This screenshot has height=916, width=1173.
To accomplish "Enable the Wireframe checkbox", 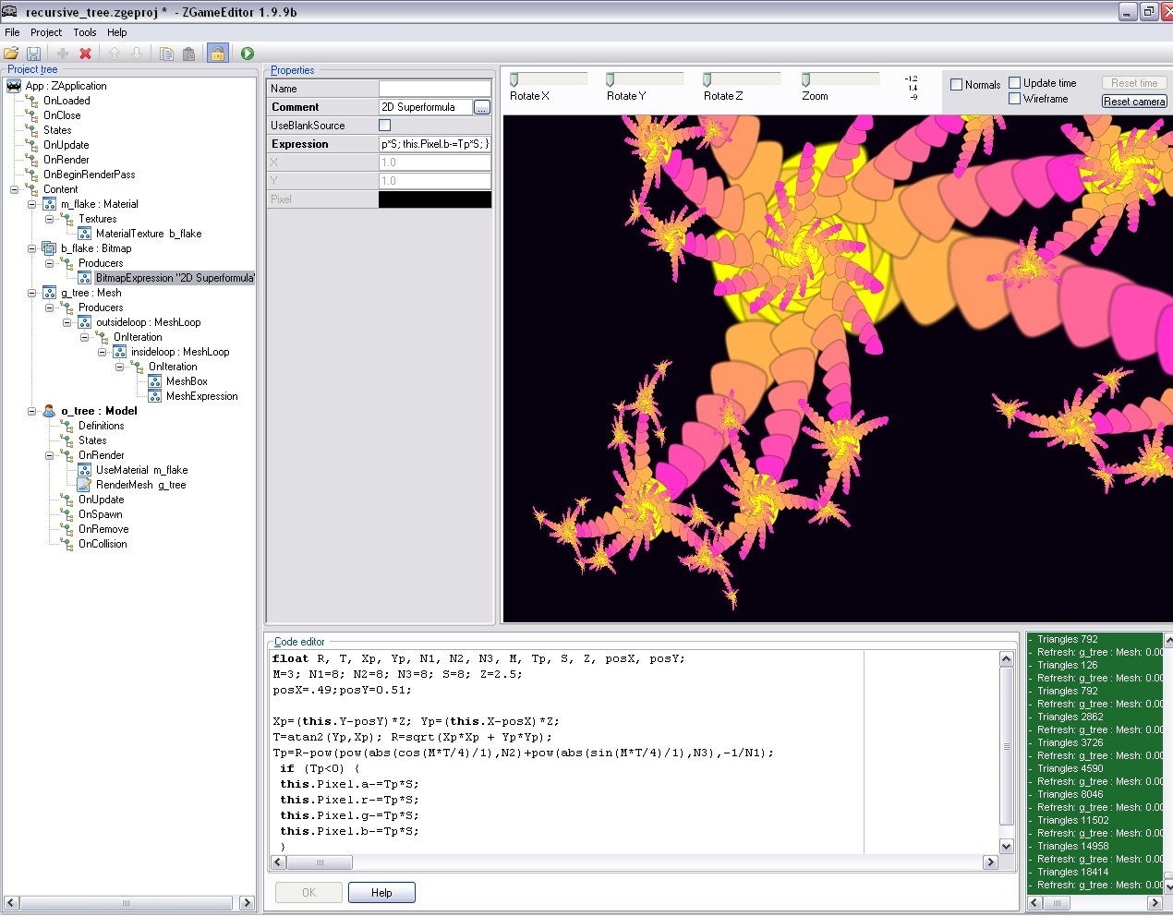I will (1015, 98).
